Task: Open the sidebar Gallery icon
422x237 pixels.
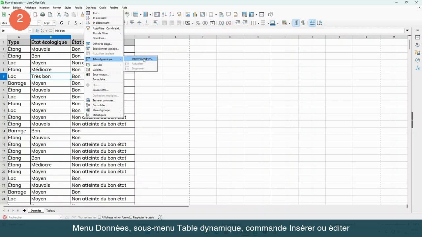Action: click(x=417, y=53)
